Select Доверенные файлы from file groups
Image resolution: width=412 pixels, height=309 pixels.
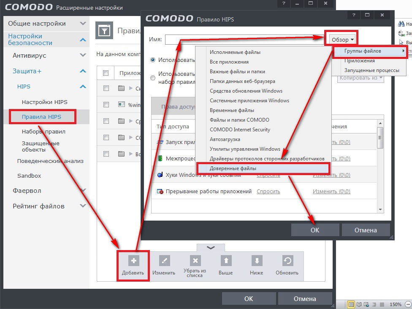pos(263,168)
